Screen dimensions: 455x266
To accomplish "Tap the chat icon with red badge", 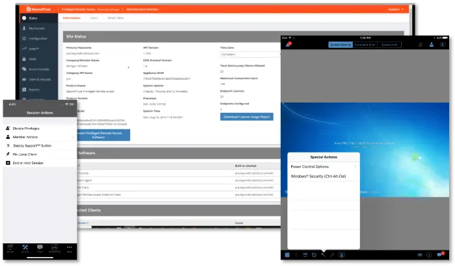I will tap(440, 254).
